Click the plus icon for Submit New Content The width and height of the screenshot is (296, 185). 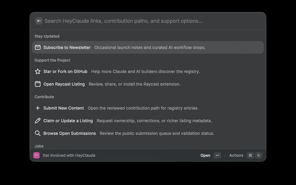(38, 108)
